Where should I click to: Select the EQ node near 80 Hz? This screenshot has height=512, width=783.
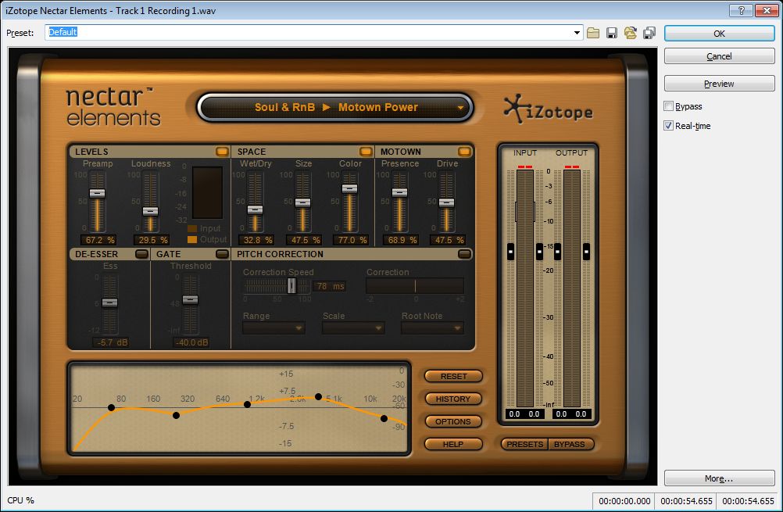(x=112, y=407)
